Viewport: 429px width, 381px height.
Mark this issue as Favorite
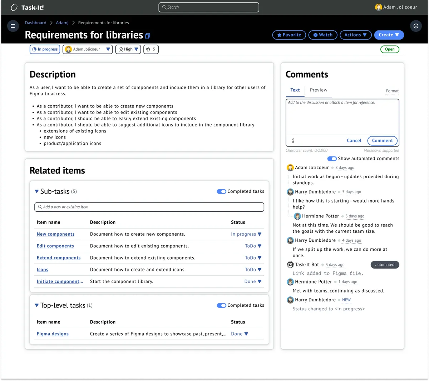click(289, 35)
